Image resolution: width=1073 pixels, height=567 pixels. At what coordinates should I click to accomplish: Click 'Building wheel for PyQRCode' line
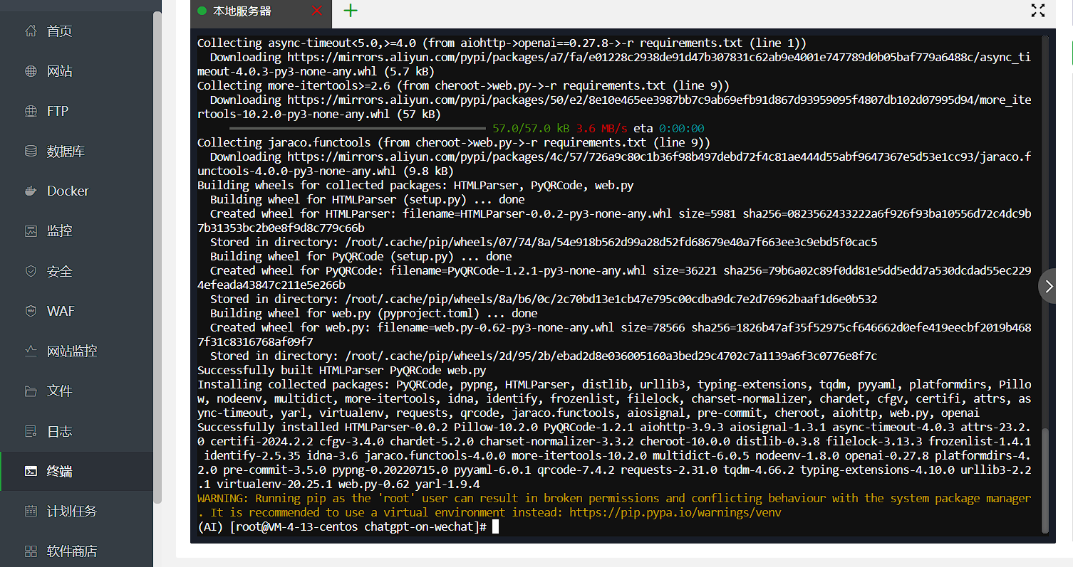tap(361, 257)
